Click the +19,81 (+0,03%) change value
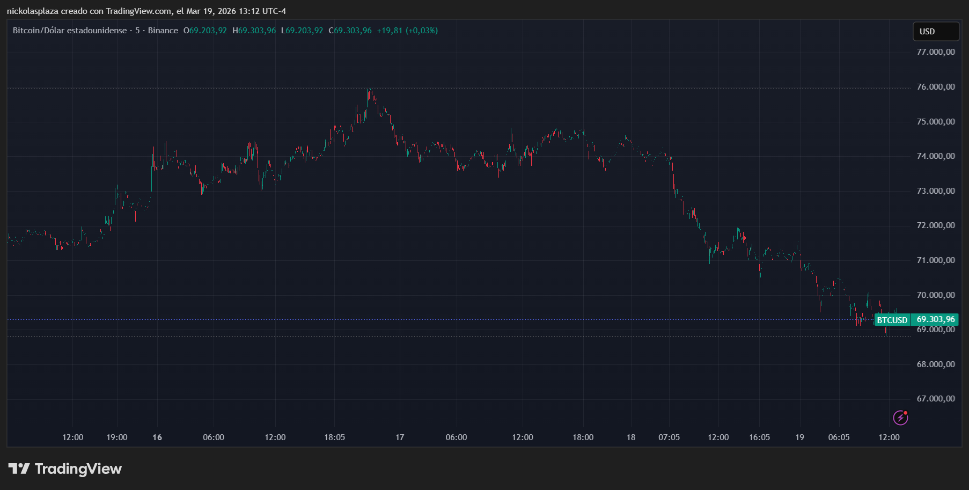 pyautogui.click(x=407, y=31)
